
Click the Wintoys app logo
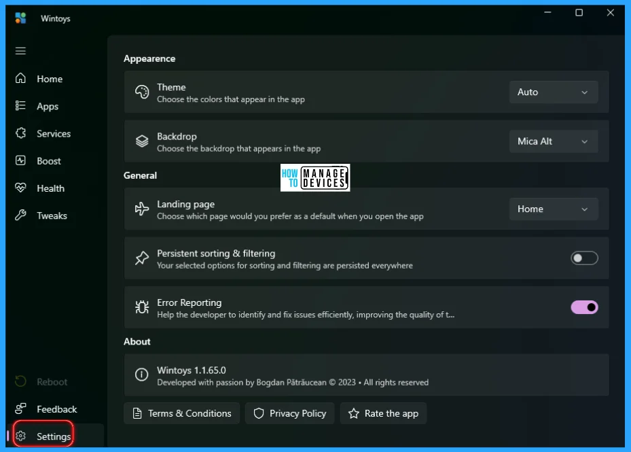20,18
